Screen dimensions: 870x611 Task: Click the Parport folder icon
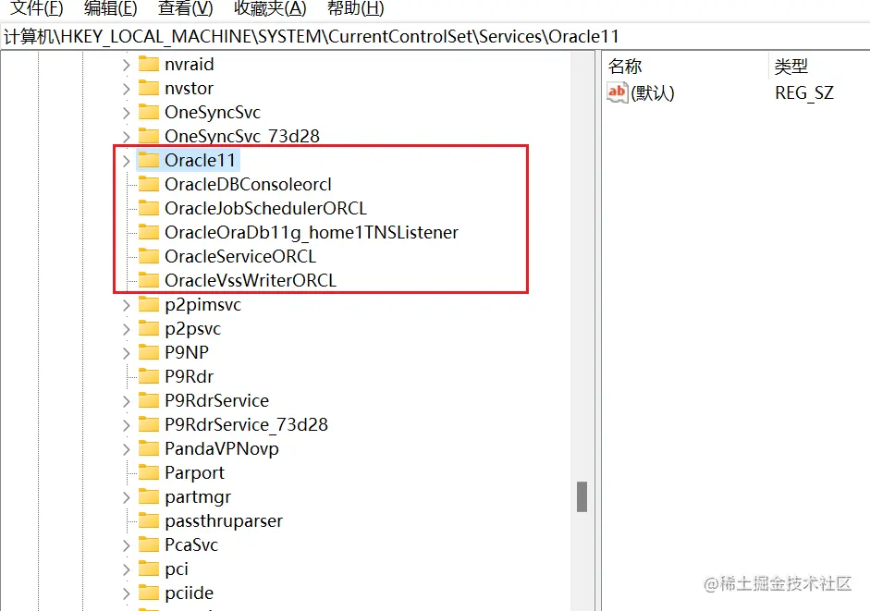point(148,472)
